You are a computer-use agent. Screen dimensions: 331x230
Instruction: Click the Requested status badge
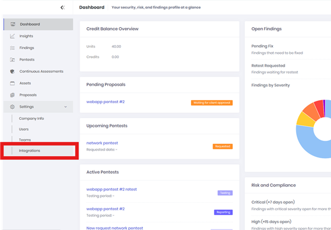tap(222, 147)
